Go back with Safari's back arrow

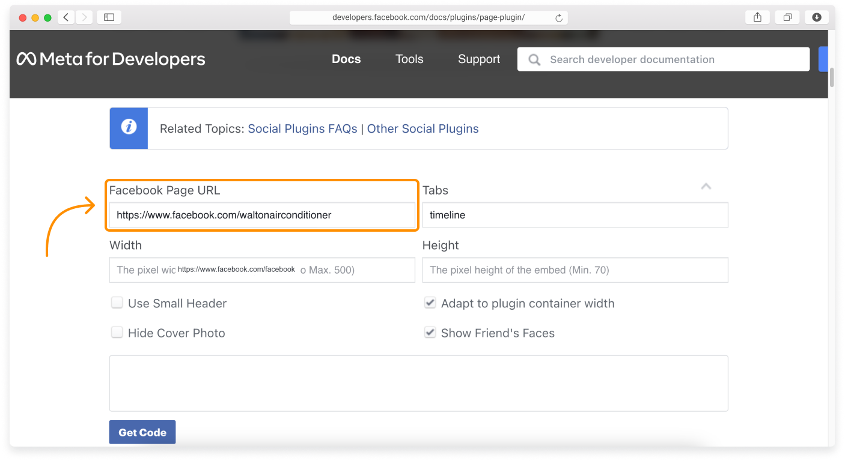66,17
